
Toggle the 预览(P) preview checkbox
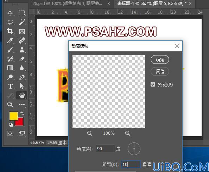pyautogui.click(x=153, y=84)
